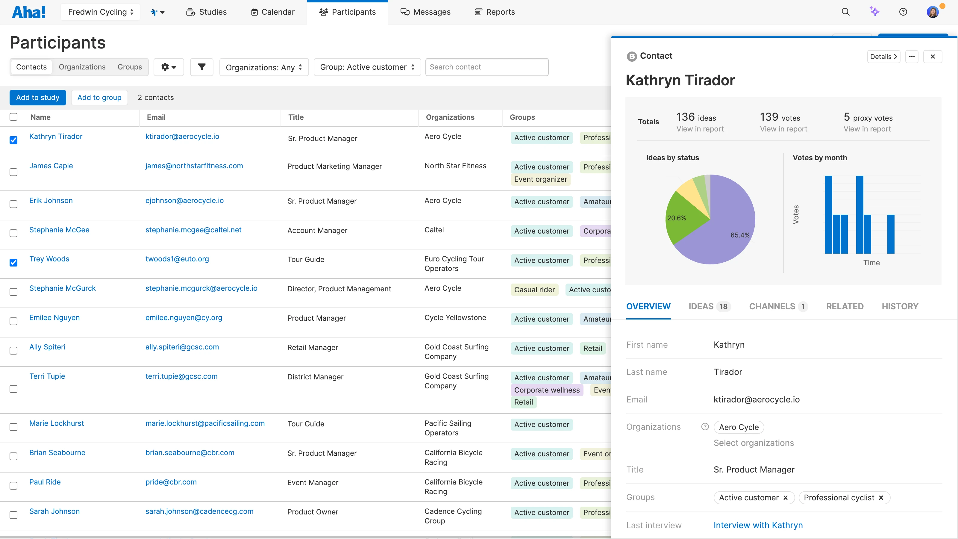Open the Studies section icon
Image resolution: width=958 pixels, height=539 pixels.
(x=191, y=12)
